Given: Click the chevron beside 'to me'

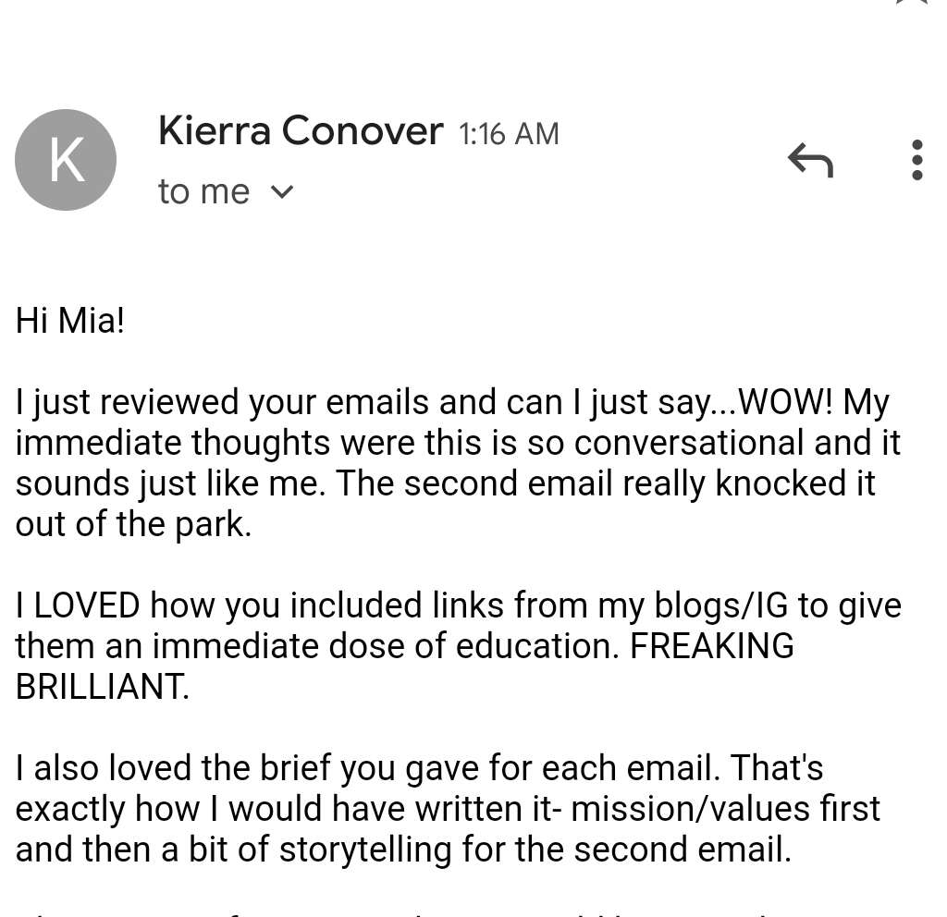Looking at the screenshot, I should click(x=282, y=191).
